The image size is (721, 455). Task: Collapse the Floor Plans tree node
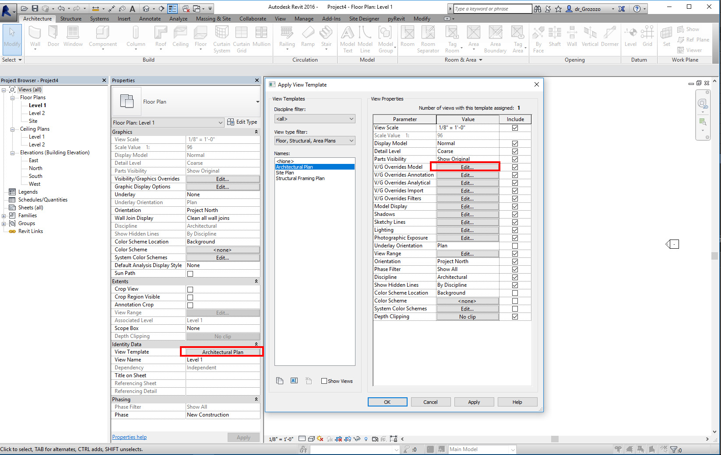pyautogui.click(x=12, y=98)
